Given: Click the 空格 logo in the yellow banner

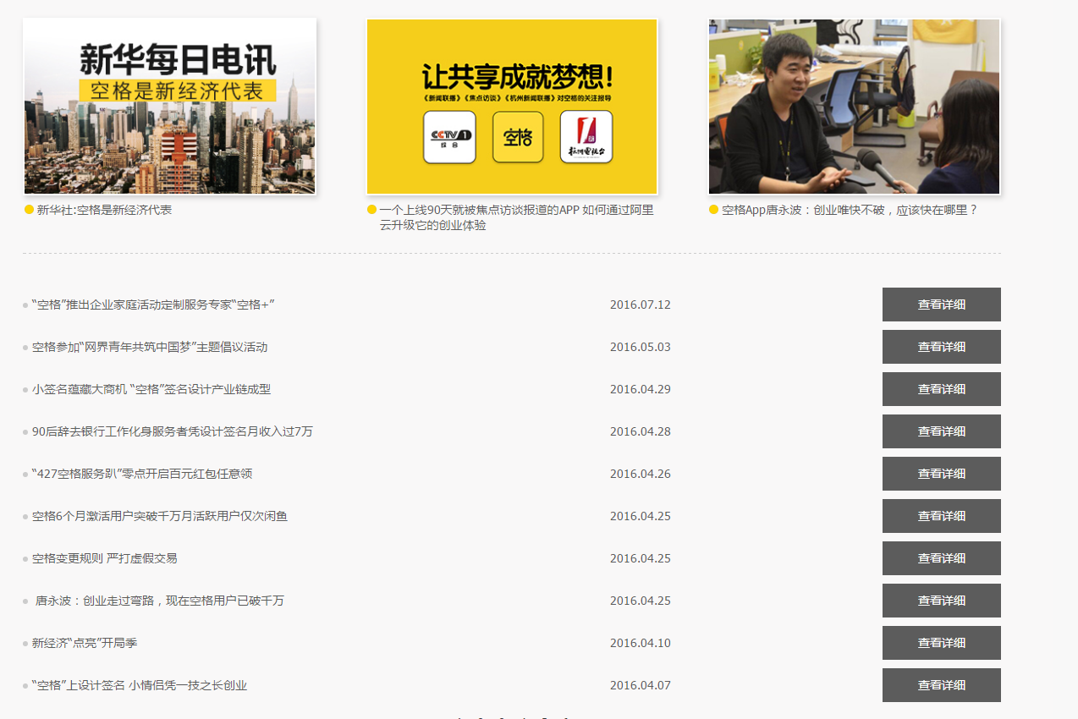Looking at the screenshot, I should (x=518, y=136).
